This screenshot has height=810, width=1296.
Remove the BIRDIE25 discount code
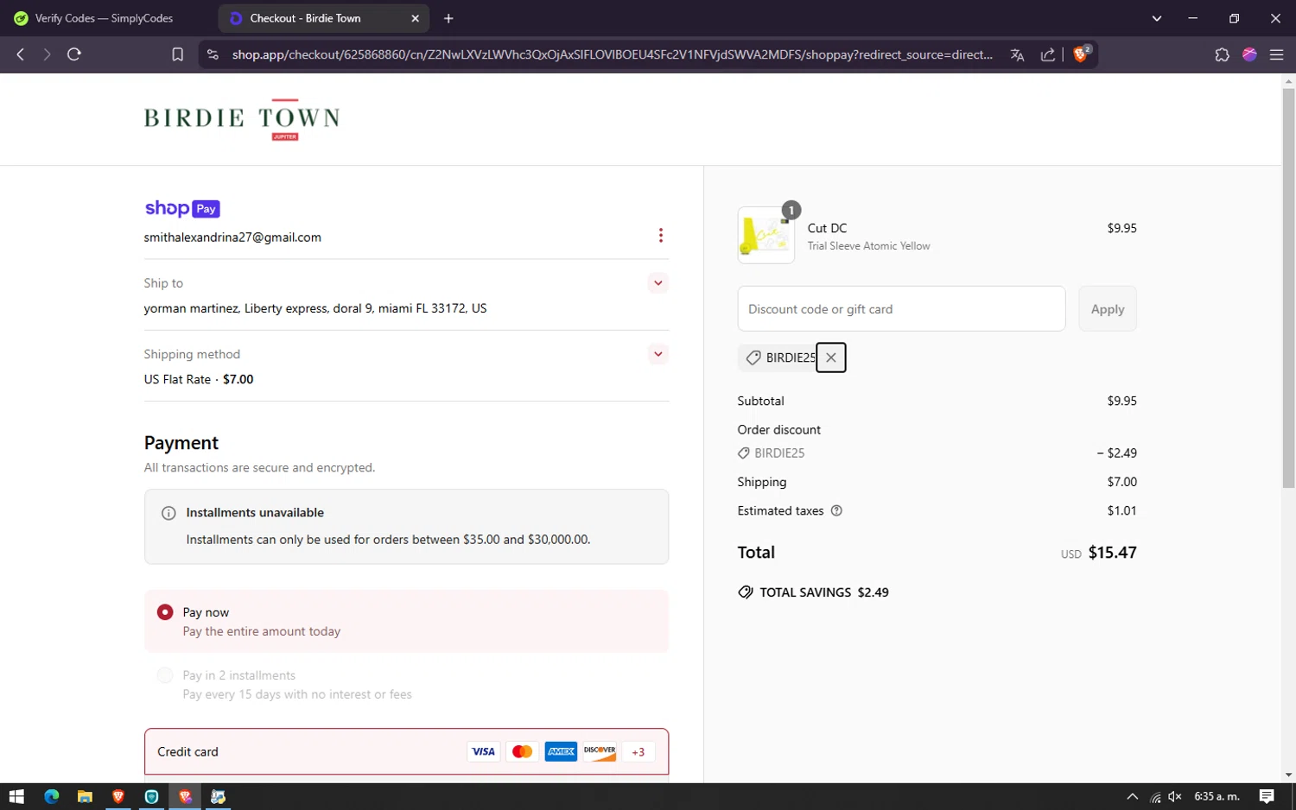tap(830, 358)
